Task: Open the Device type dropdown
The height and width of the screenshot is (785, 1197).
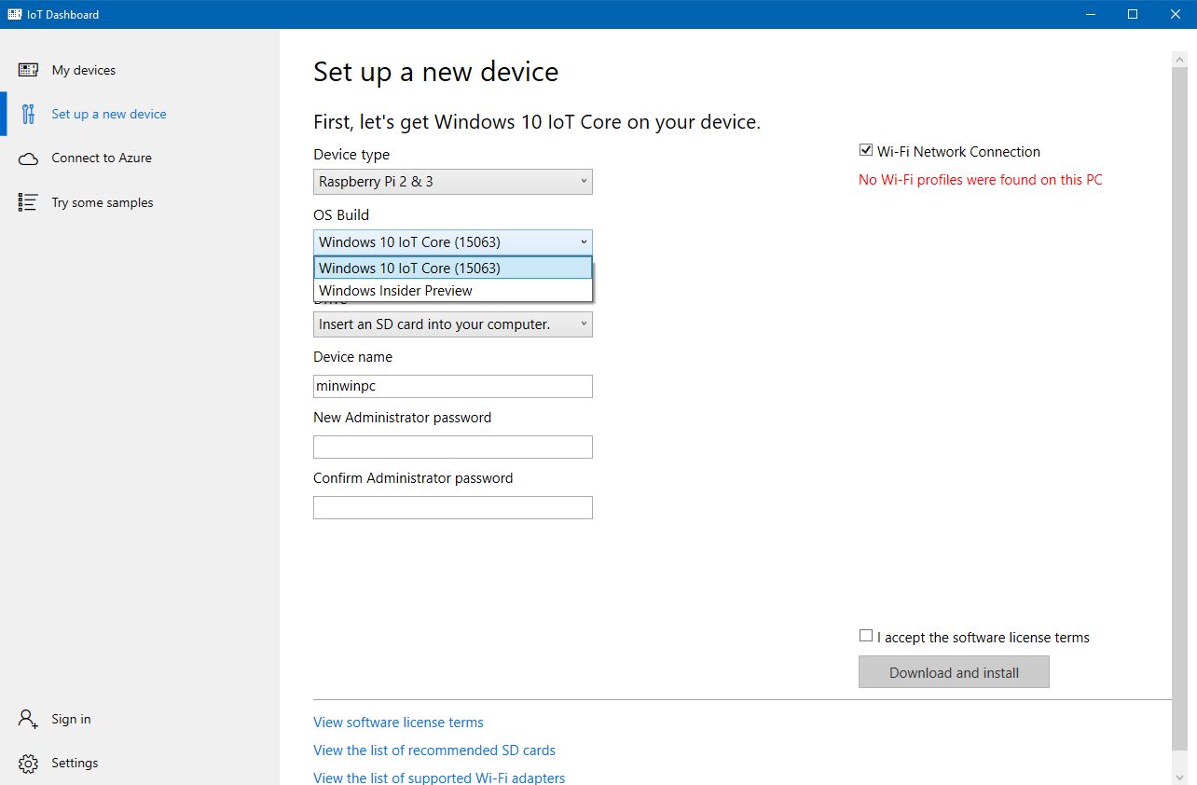Action: [453, 182]
